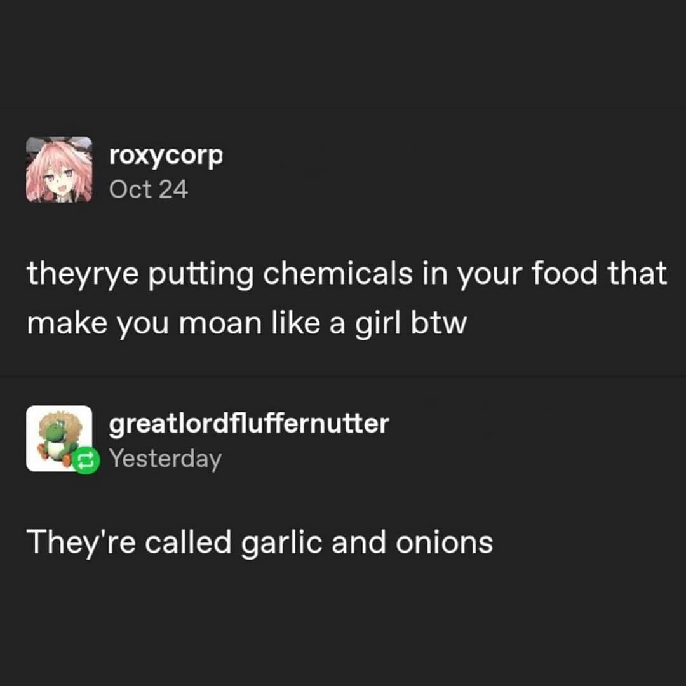Click the reply "They're called garlic and onions"
The image size is (686, 686).
pyautogui.click(x=260, y=543)
